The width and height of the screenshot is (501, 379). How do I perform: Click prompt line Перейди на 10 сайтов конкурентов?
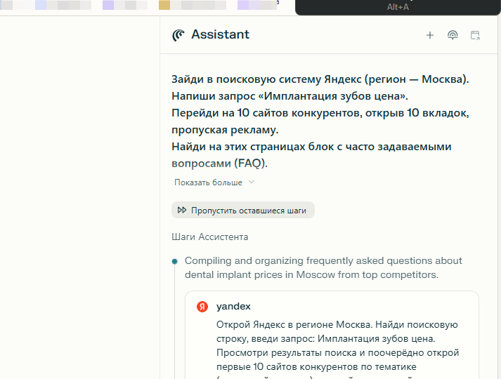point(320,113)
